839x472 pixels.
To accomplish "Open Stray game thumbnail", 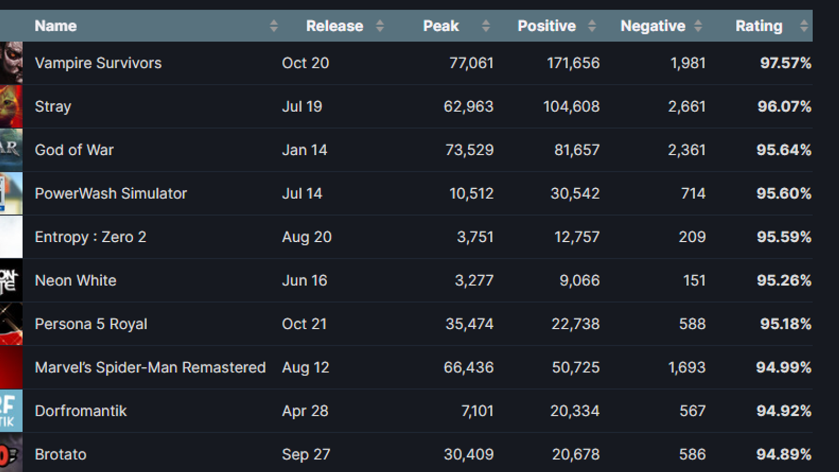I will (11, 106).
